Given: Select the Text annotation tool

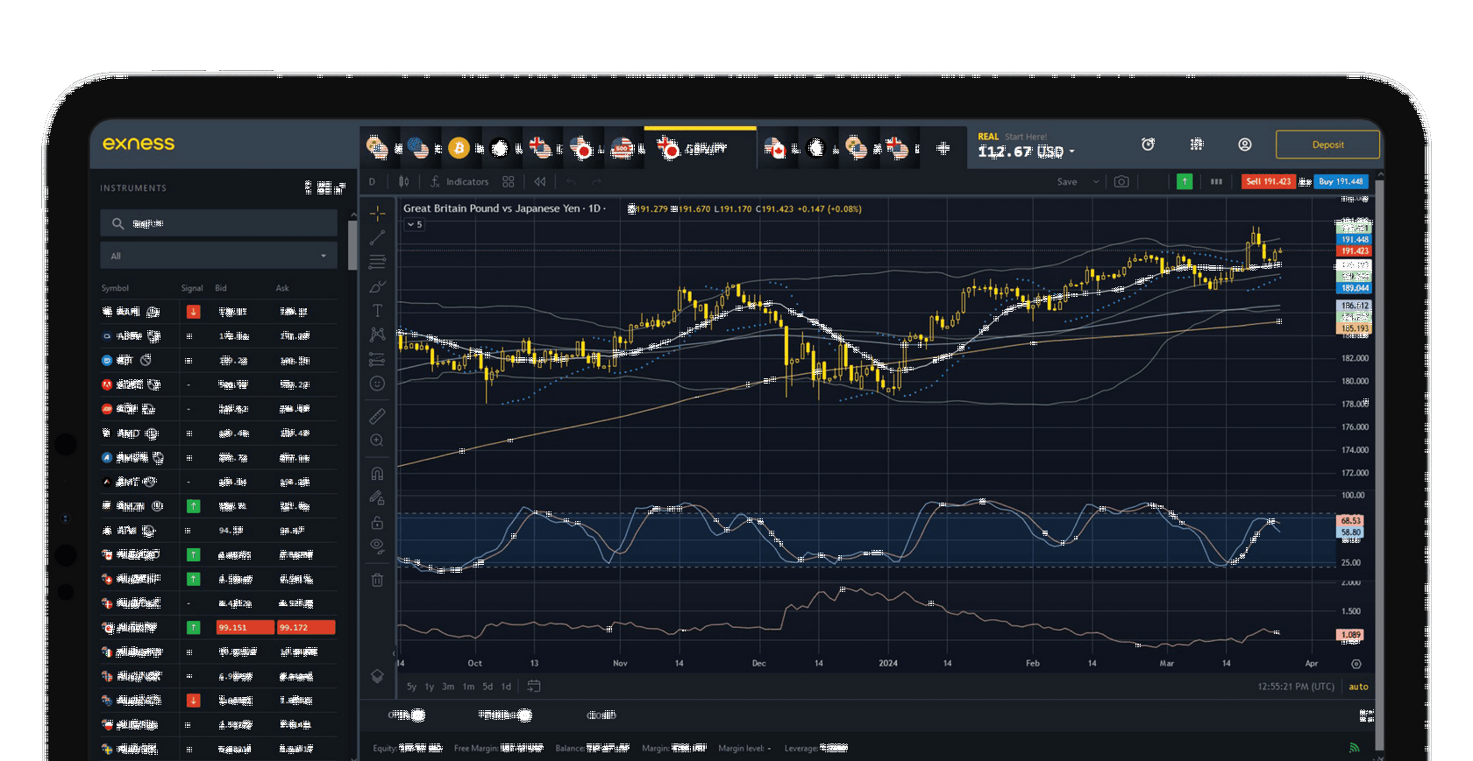Looking at the screenshot, I should coord(377,311).
